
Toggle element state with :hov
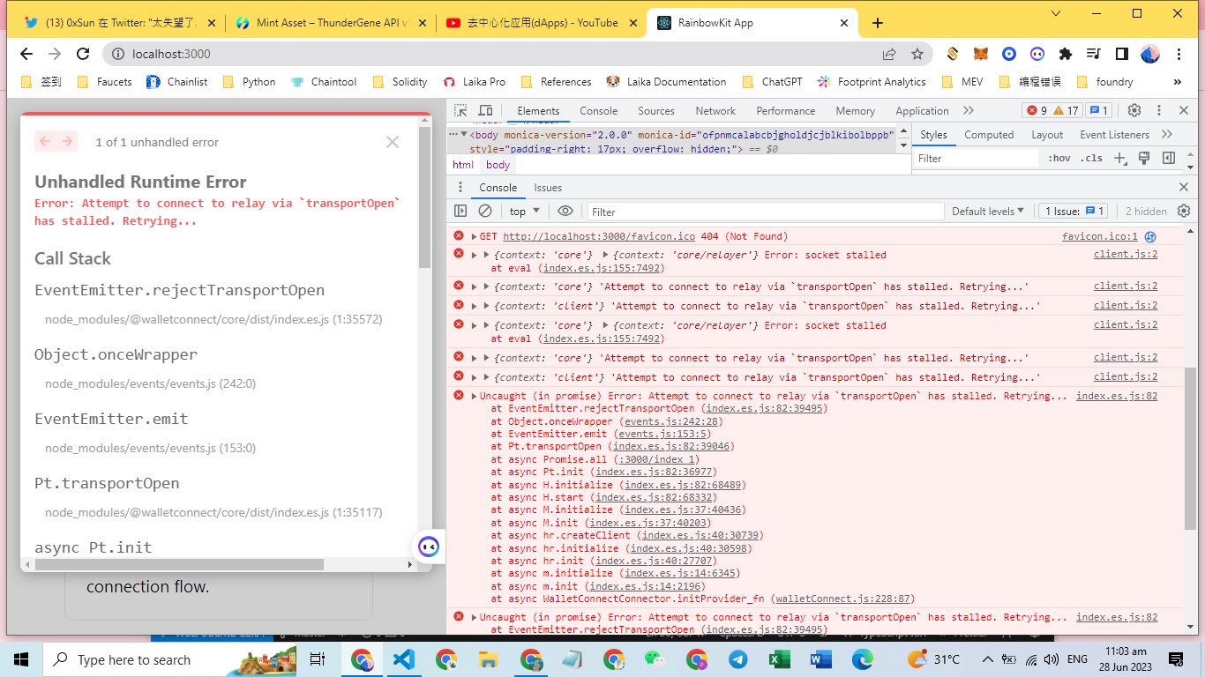1059,158
